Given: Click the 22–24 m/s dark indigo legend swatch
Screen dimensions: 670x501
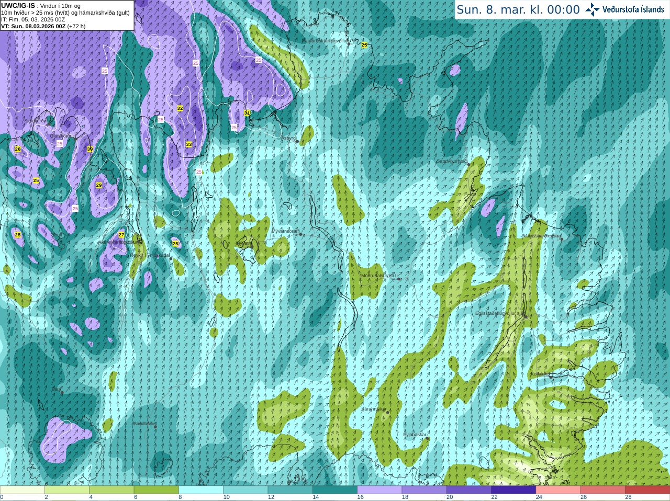Looking at the screenshot, I should click(x=513, y=490).
